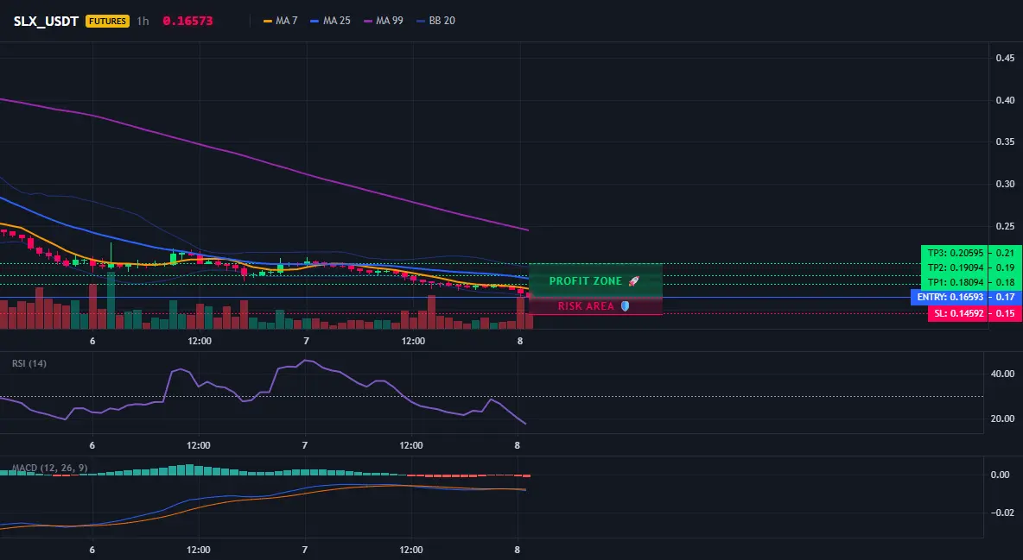This screenshot has height=560, width=1023.
Task: Click the TP1: 0.18094 price label
Action: (955, 282)
